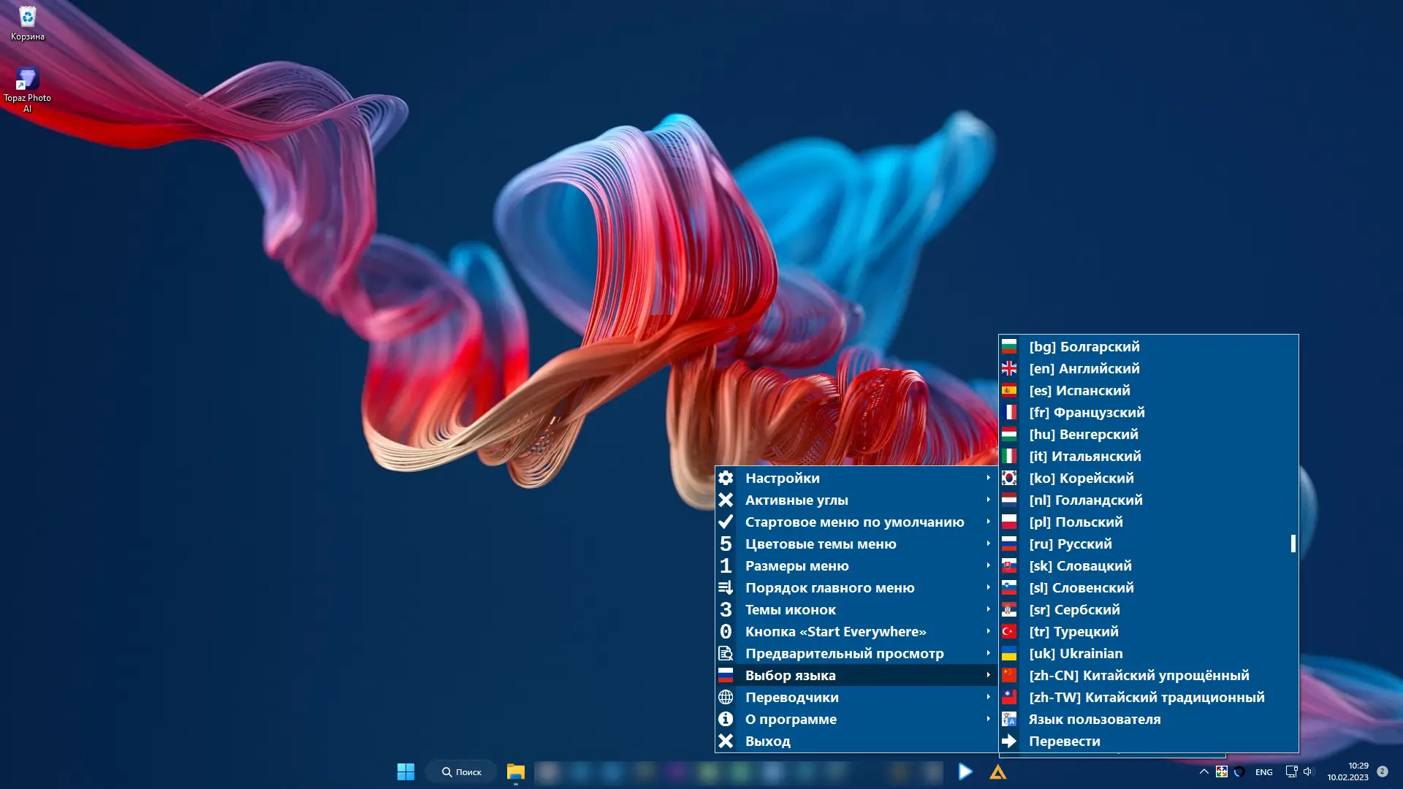This screenshot has width=1403, height=789.
Task: Select [en] Английский language option
Action: (1084, 368)
